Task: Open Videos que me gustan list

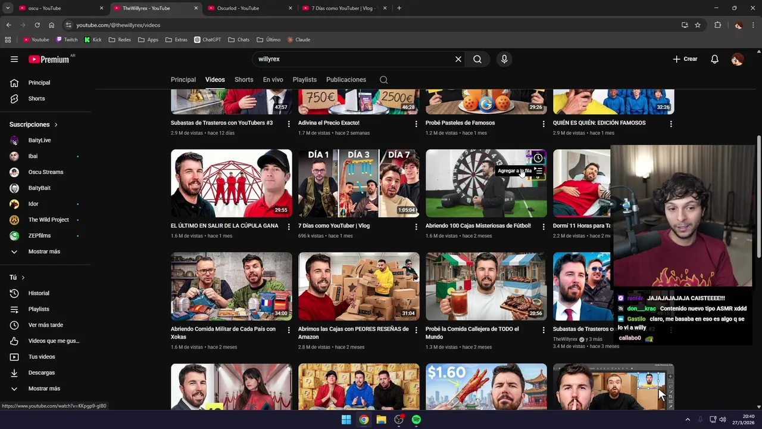Action: click(x=45, y=341)
